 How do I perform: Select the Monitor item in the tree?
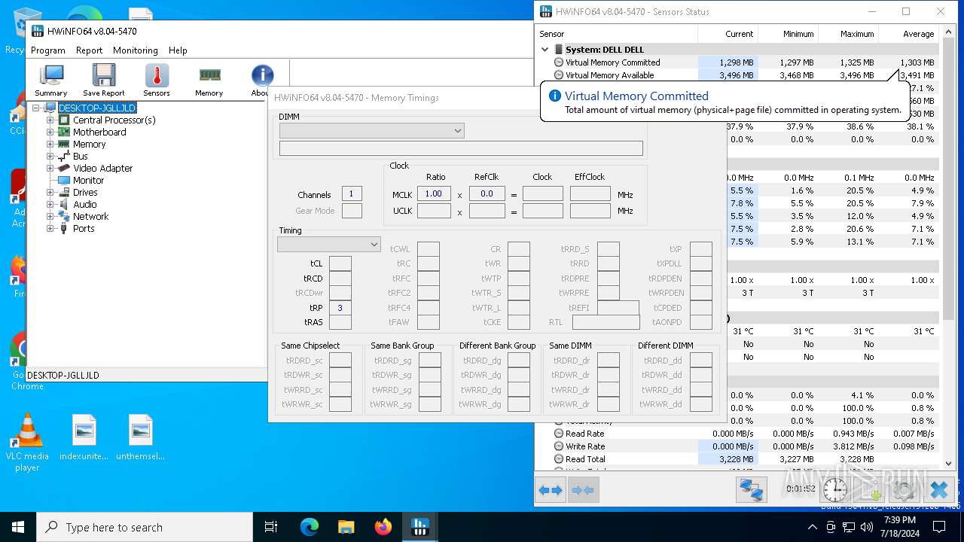coord(88,180)
